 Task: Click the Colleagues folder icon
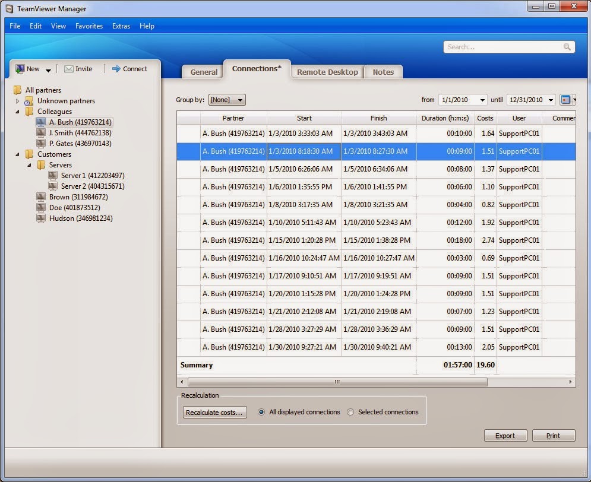point(29,112)
